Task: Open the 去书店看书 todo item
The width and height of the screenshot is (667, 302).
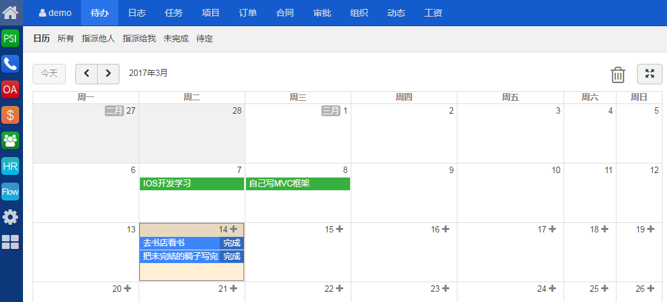Action: (x=180, y=243)
